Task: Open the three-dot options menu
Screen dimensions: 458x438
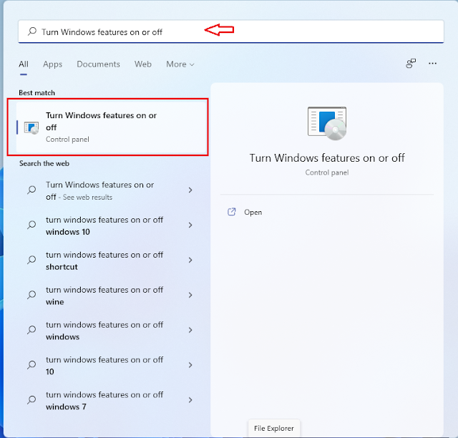Action: click(432, 64)
